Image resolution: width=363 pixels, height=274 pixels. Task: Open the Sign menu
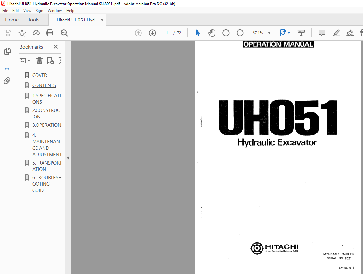click(x=39, y=11)
